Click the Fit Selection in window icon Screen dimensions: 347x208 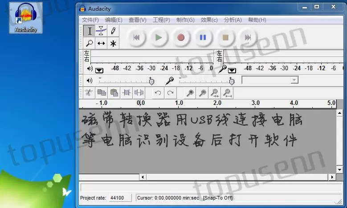(x=215, y=93)
